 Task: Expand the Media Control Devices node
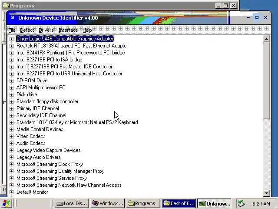[12, 129]
